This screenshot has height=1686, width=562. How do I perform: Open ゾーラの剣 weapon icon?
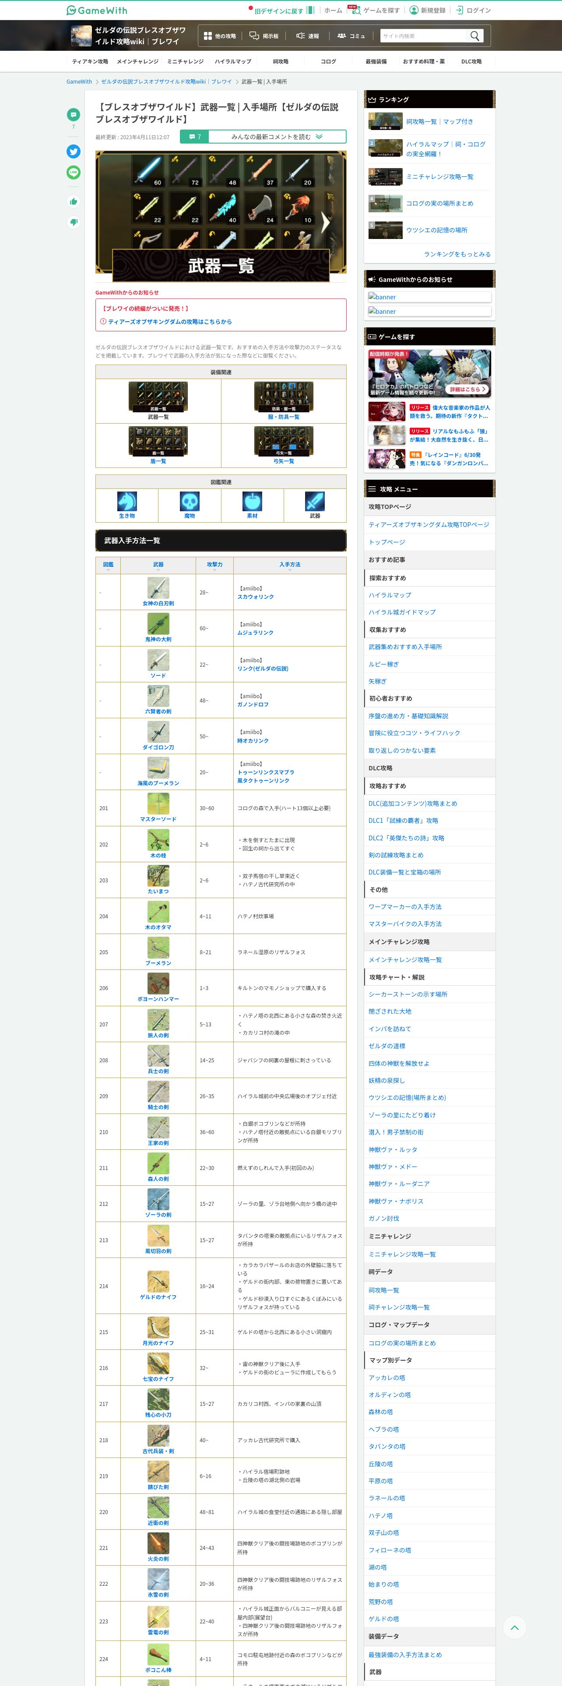(x=158, y=1199)
